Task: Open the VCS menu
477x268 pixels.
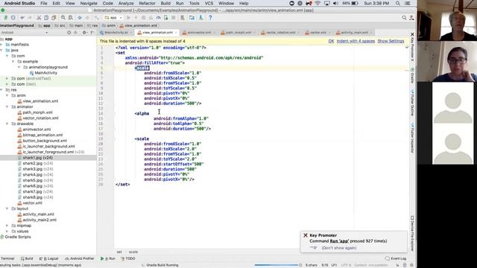Action: (x=209, y=3)
